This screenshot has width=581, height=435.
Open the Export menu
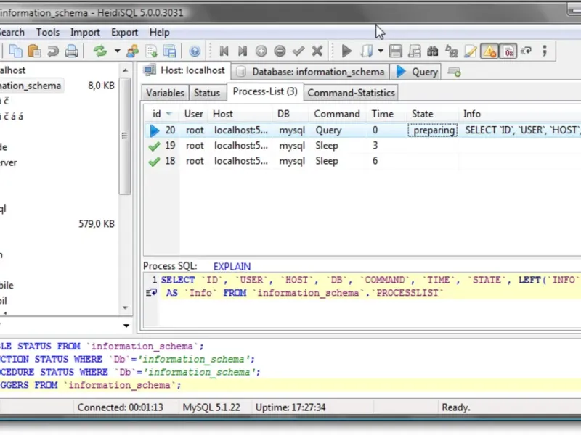click(x=124, y=32)
